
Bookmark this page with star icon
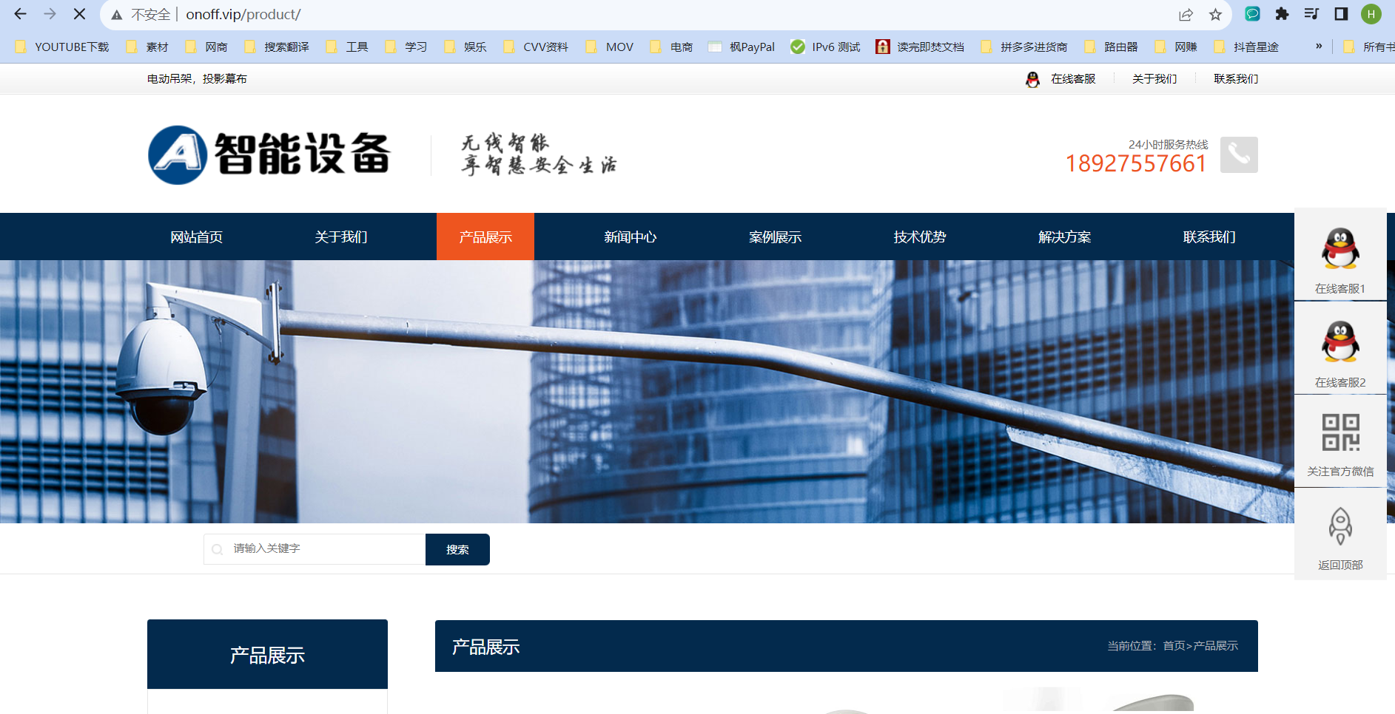(x=1215, y=14)
